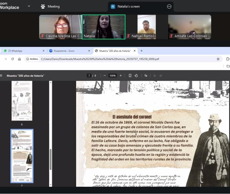Screen dimensions: 230x194
Task: Bookmark this page with star icon
Action: coord(218,59)
